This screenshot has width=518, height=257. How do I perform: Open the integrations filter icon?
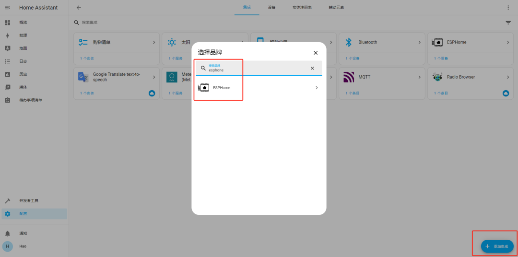[508, 23]
